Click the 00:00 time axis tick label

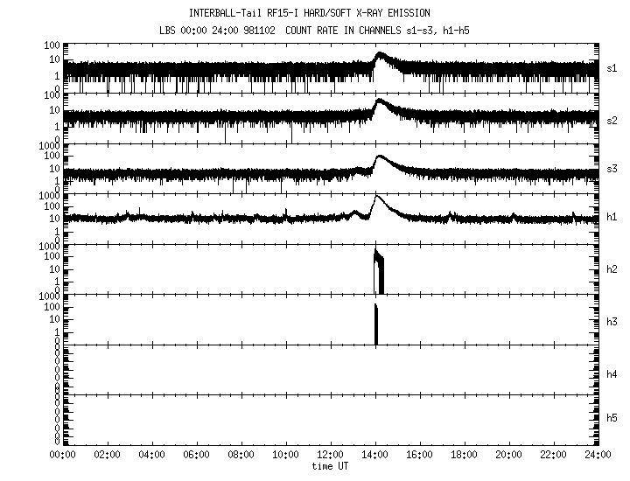(x=62, y=455)
